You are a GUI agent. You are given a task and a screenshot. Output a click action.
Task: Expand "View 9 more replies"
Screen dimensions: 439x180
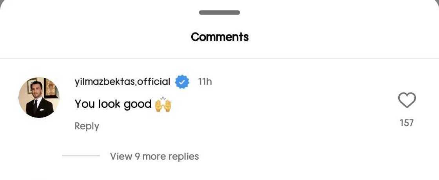tap(154, 157)
